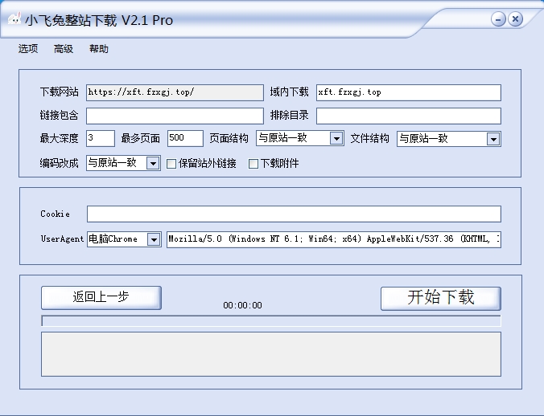Enable the 保留站外链接 checkbox
This screenshot has width=544, height=416.
click(171, 164)
